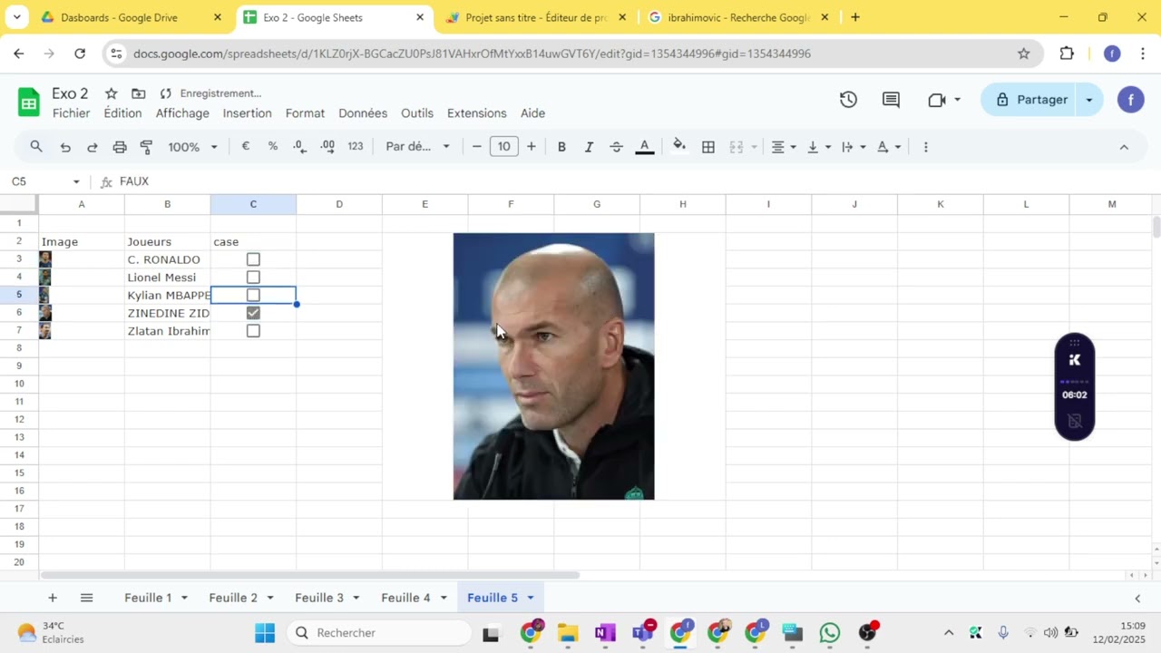Tick the checkbox for Kylian MBAPPE
Screen dimensions: 1161x653
(x=253, y=295)
